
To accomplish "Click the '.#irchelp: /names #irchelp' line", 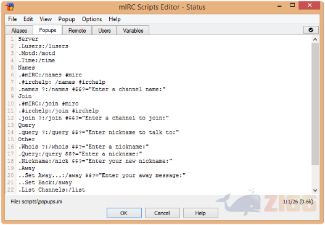I will pos(62,82).
